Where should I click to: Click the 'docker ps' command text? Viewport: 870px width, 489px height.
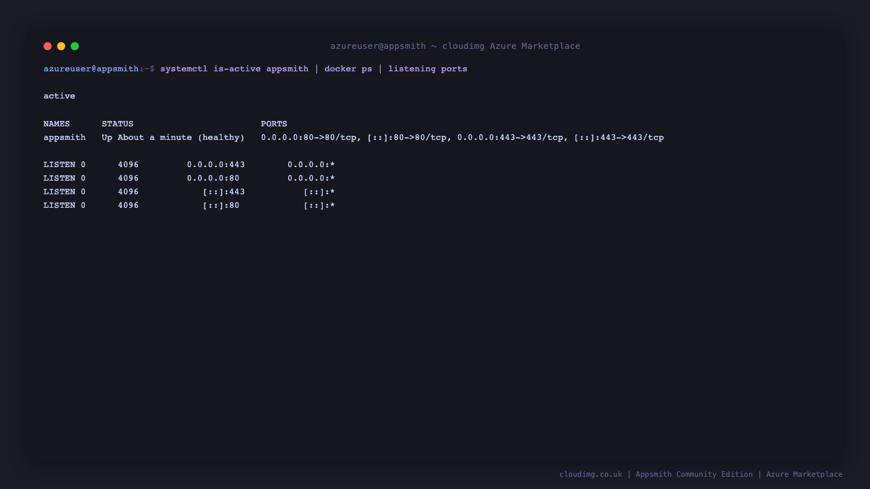coord(348,69)
